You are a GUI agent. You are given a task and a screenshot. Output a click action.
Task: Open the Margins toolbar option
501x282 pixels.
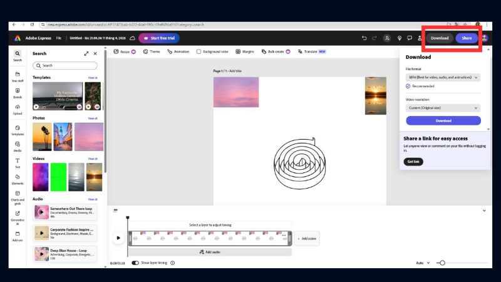tap(245, 51)
